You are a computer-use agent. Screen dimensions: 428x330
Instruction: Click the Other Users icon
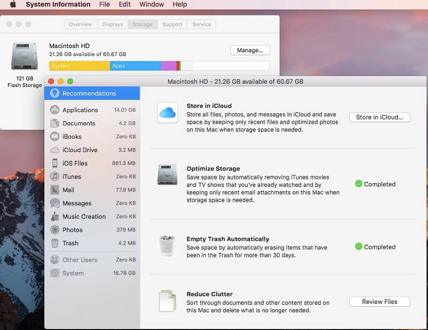click(x=55, y=260)
